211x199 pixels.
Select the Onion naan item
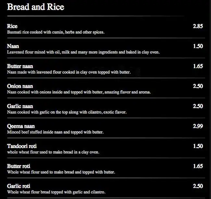(x=20, y=86)
